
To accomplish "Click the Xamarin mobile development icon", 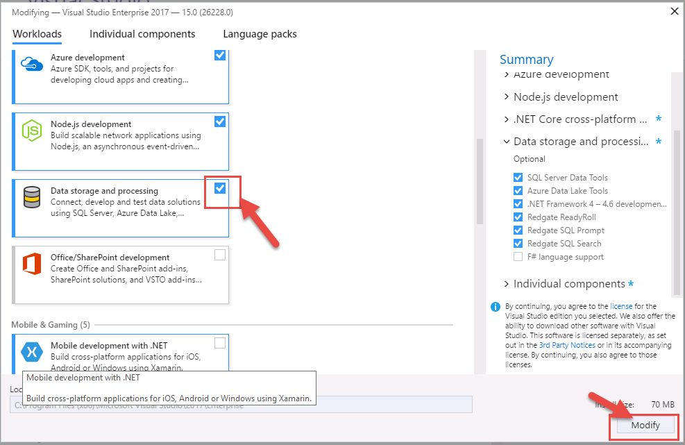I will (x=32, y=352).
